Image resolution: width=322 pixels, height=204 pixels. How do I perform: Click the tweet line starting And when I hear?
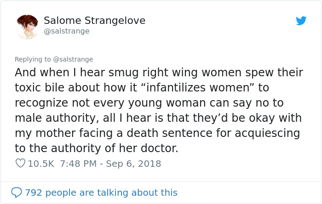click(159, 73)
